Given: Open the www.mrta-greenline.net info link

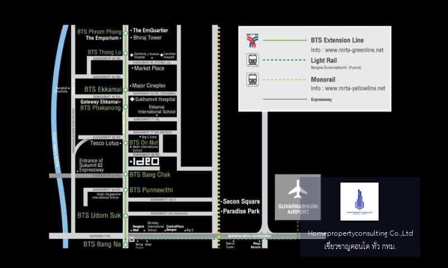Looking at the screenshot, I should point(354,50).
